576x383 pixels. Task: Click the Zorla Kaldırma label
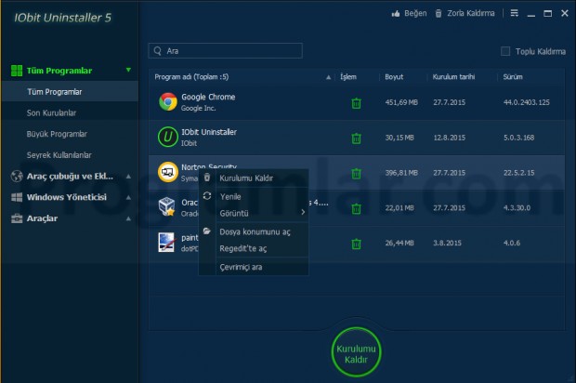tap(471, 14)
